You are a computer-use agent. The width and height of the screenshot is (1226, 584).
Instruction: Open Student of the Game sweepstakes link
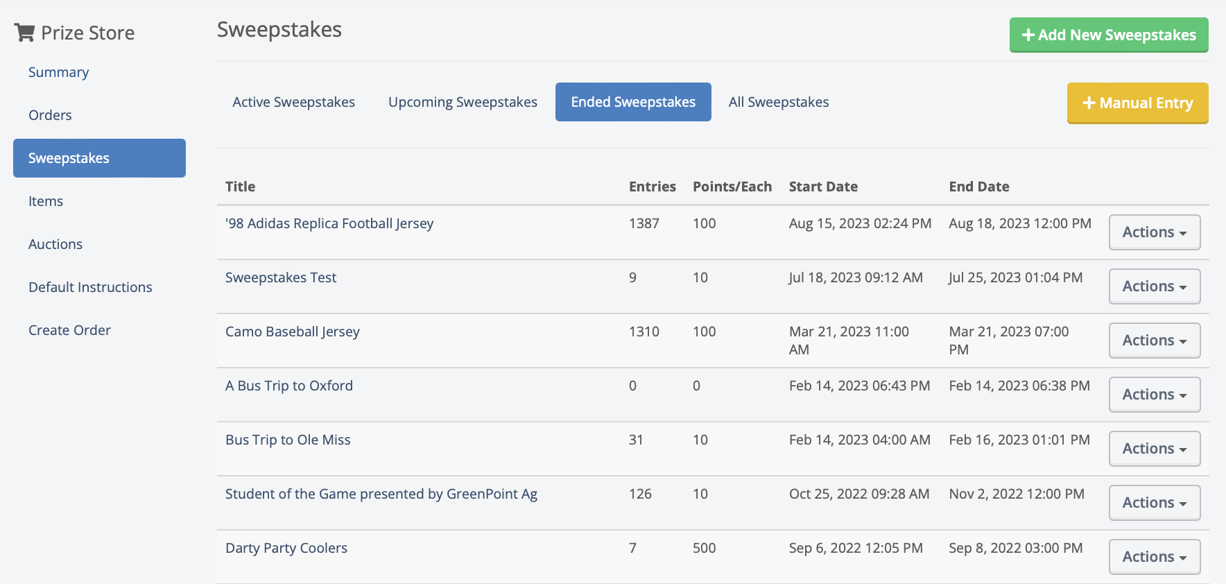[381, 494]
